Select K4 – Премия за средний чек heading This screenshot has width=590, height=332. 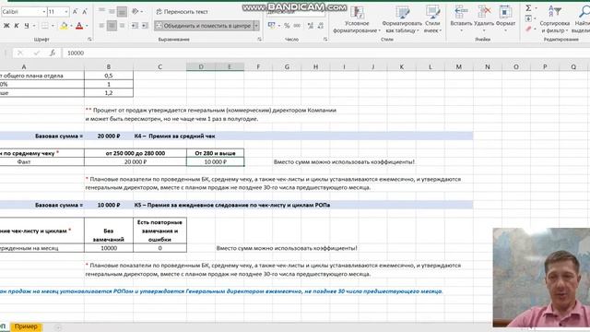tap(174, 136)
